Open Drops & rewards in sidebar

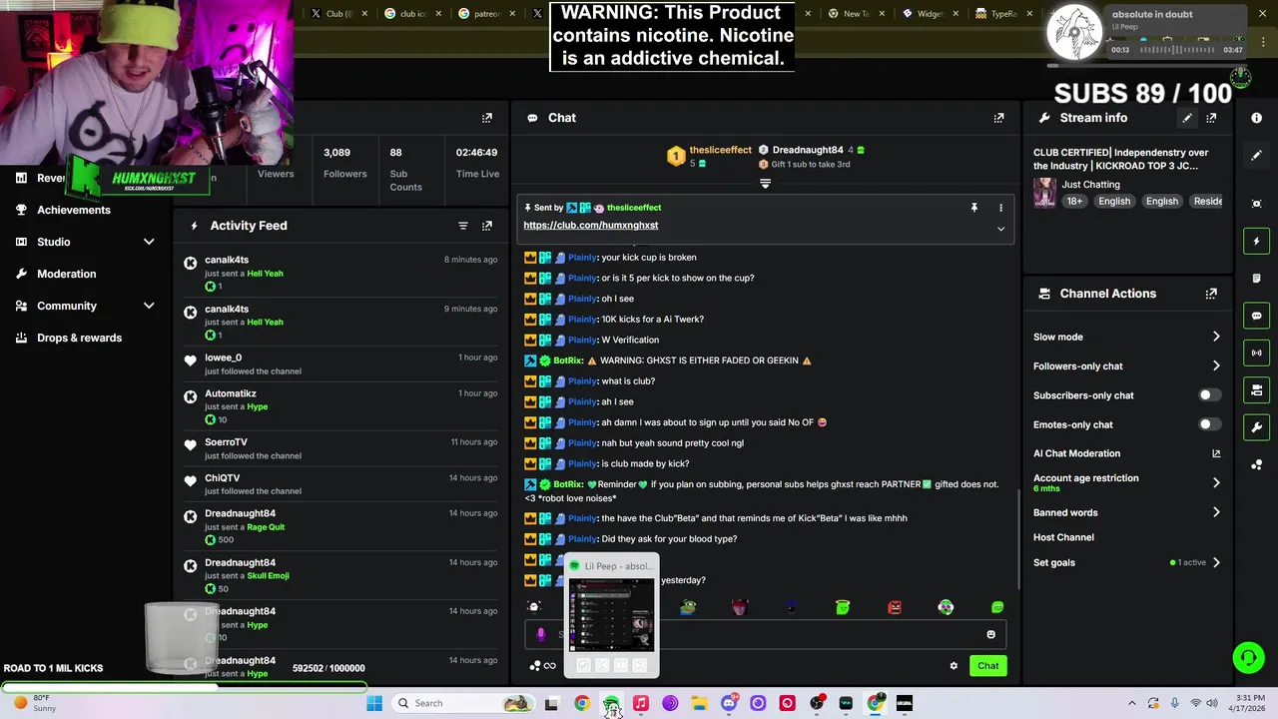pos(79,338)
